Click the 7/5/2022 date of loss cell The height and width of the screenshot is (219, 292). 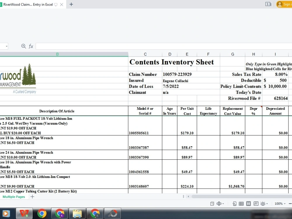pyautogui.click(x=191, y=86)
